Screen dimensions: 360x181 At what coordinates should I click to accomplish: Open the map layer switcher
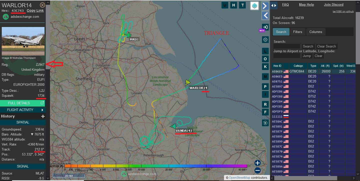coord(254,6)
